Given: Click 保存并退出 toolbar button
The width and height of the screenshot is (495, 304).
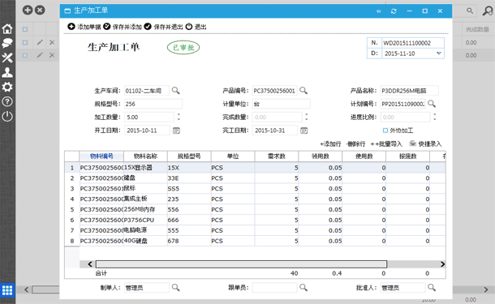Looking at the screenshot, I should point(164,27).
